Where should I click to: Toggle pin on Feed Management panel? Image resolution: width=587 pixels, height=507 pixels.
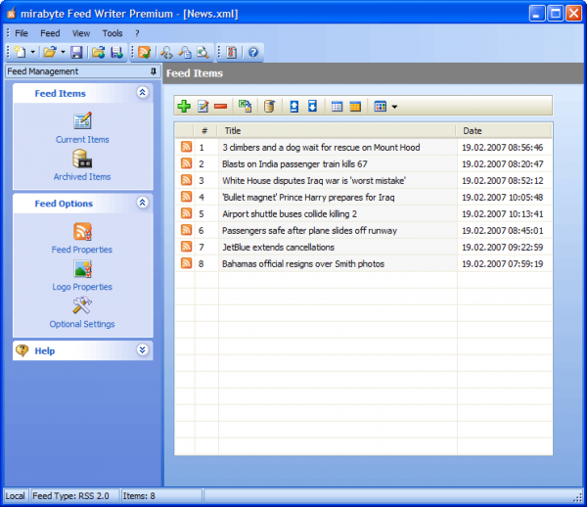[x=154, y=71]
